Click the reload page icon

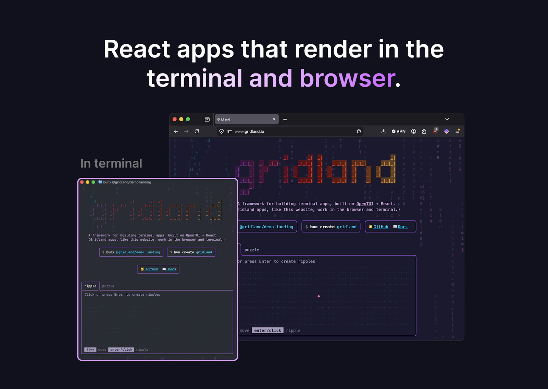[197, 131]
